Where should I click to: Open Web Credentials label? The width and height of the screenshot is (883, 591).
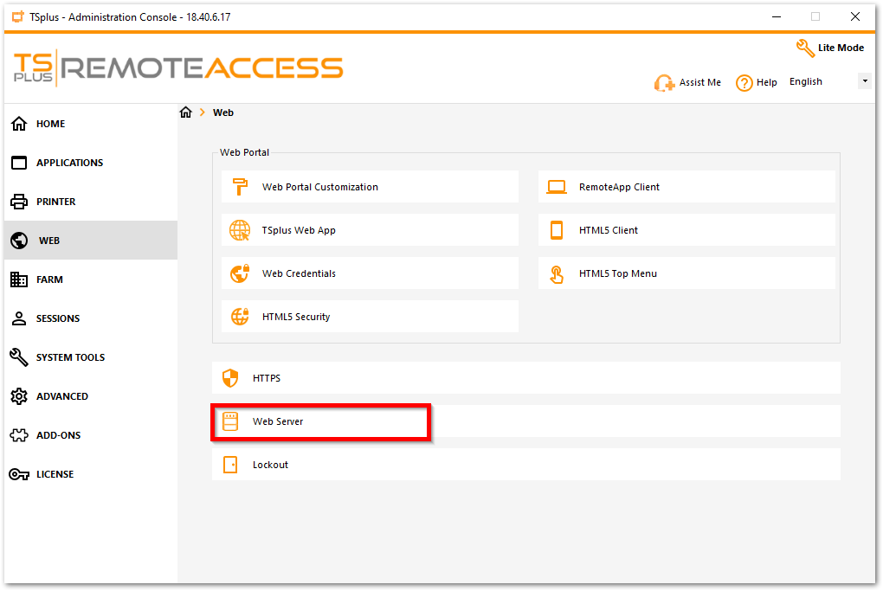coord(299,273)
